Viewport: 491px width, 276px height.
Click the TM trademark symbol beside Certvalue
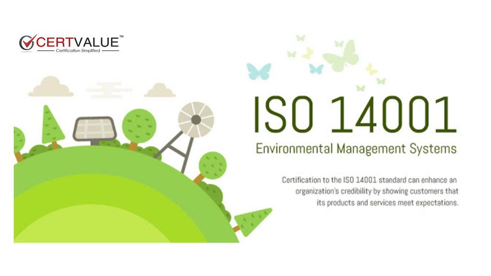[x=121, y=36]
